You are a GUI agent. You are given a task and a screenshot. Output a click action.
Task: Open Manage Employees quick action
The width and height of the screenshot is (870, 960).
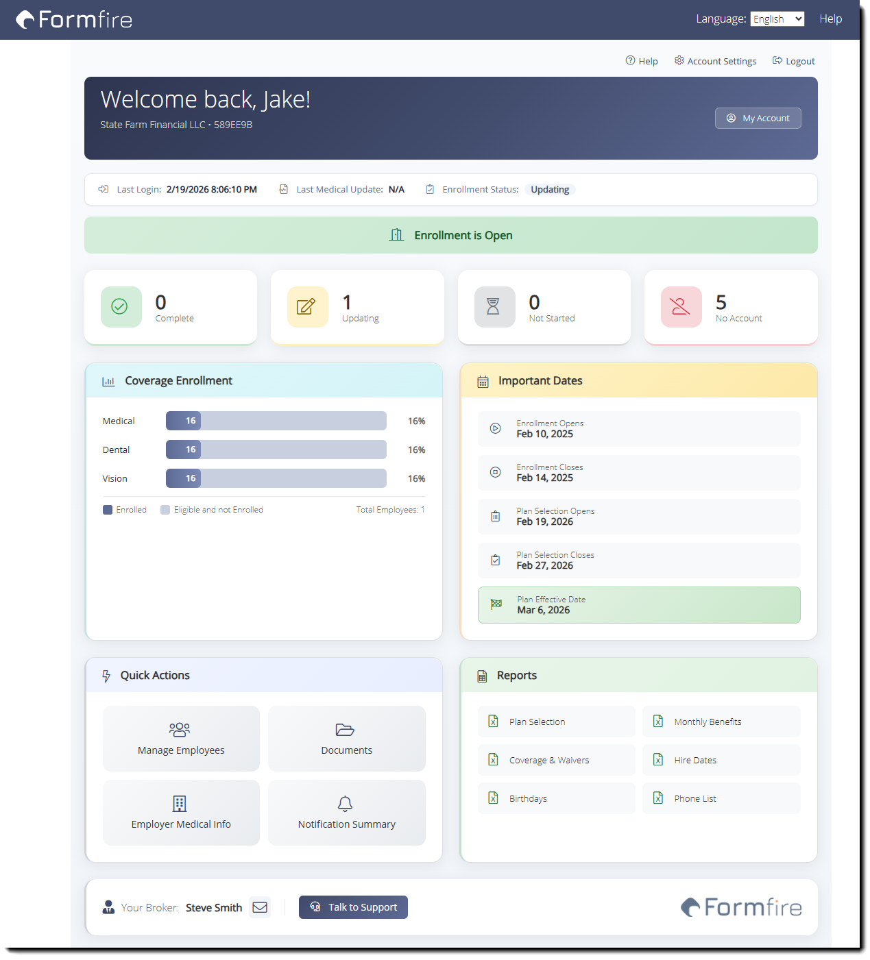181,739
